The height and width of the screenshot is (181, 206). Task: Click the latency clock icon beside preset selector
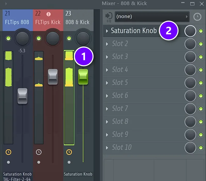click(x=197, y=17)
